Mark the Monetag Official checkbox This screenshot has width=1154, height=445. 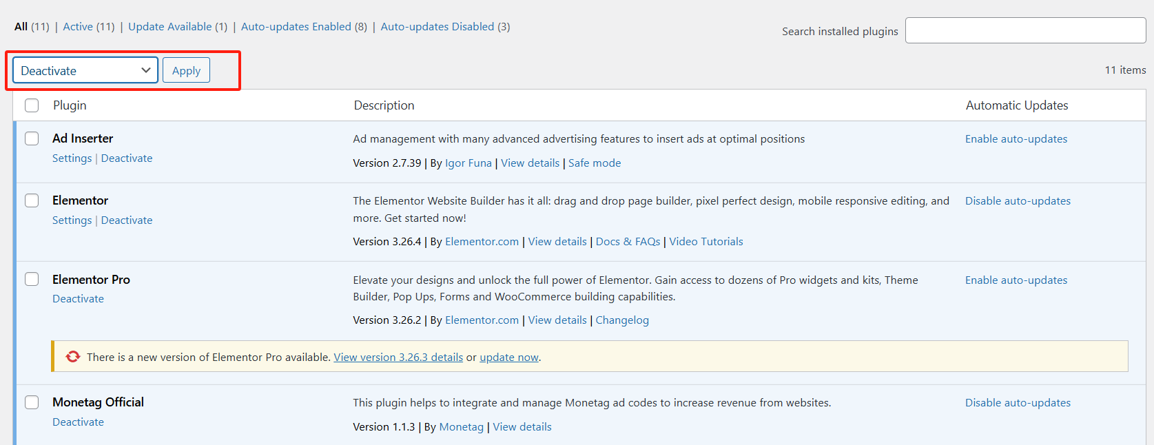coord(32,402)
